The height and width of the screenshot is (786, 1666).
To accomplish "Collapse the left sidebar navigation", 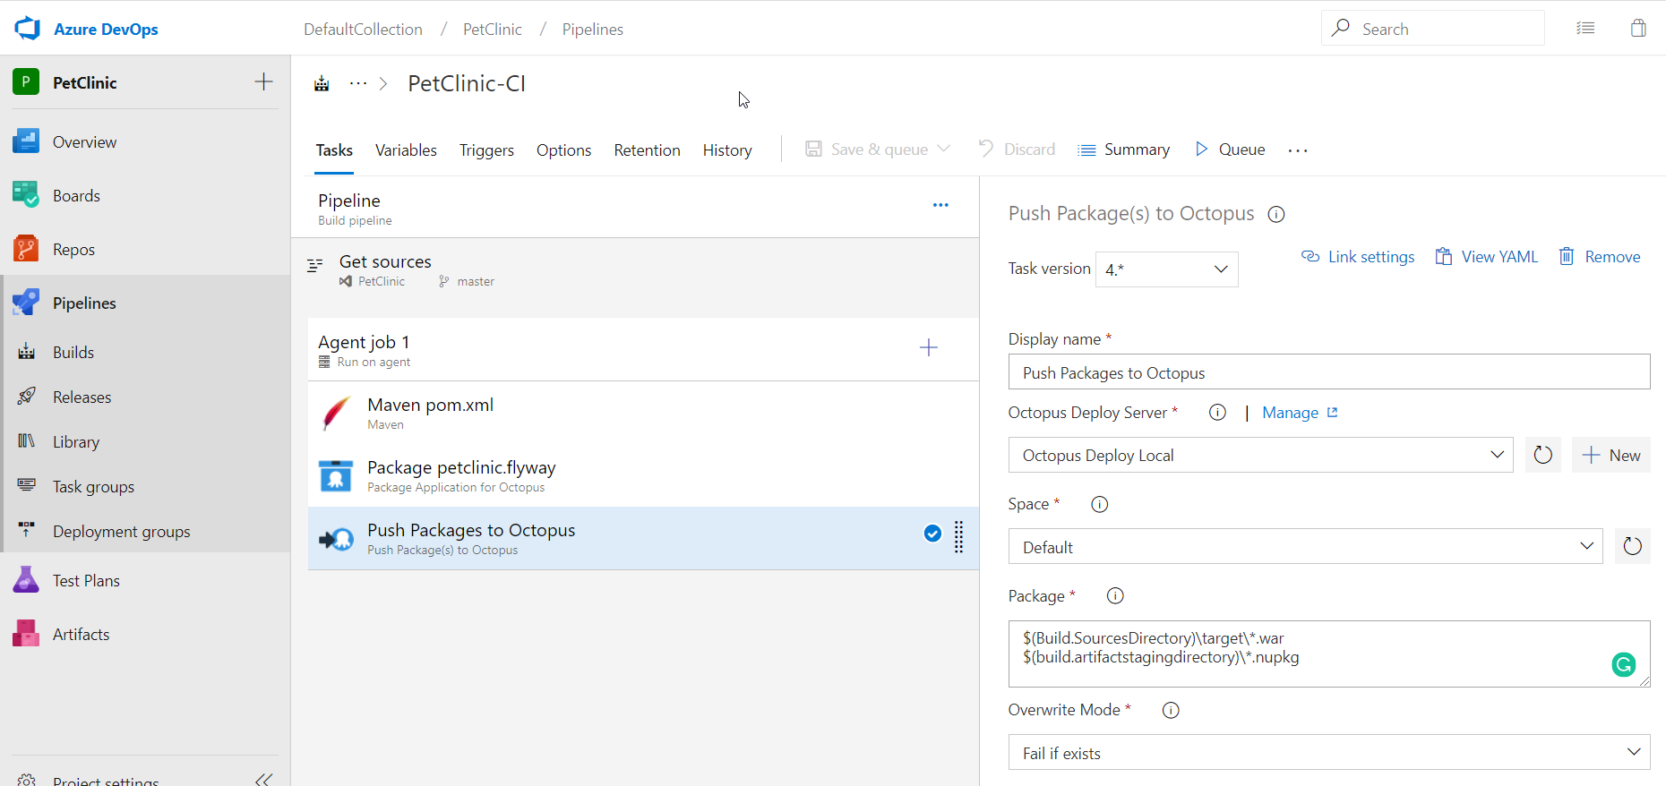I will (263, 779).
